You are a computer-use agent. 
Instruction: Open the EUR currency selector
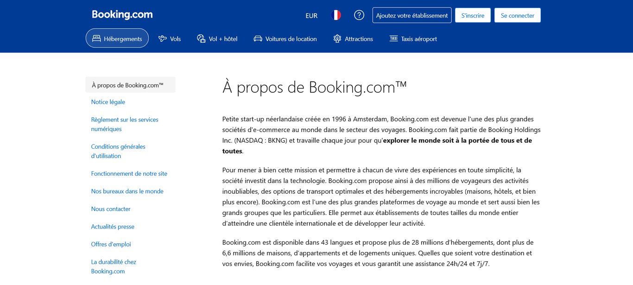coord(311,16)
